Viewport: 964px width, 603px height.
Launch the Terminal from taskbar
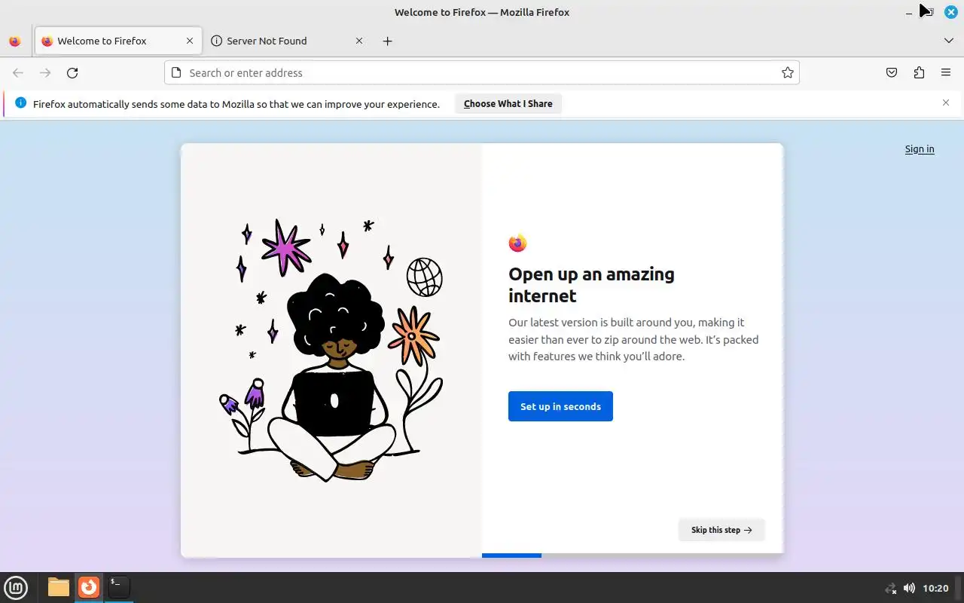click(x=118, y=587)
